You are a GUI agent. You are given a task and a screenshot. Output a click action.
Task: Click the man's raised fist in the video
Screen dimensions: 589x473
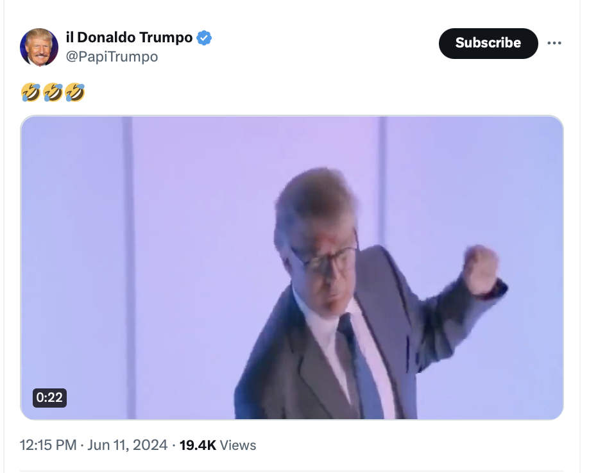pyautogui.click(x=481, y=269)
